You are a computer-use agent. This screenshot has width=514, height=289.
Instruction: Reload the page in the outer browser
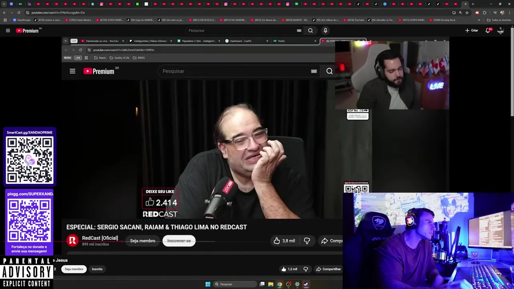(x=18, y=12)
